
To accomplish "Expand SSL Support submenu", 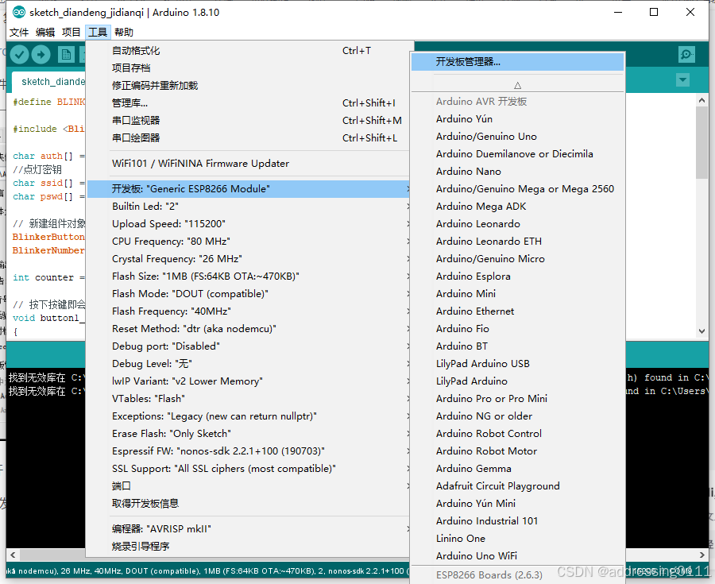I will pyautogui.click(x=248, y=468).
